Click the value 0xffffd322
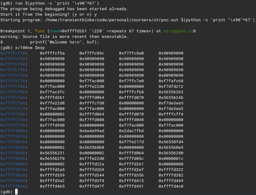 pos(171,169)
